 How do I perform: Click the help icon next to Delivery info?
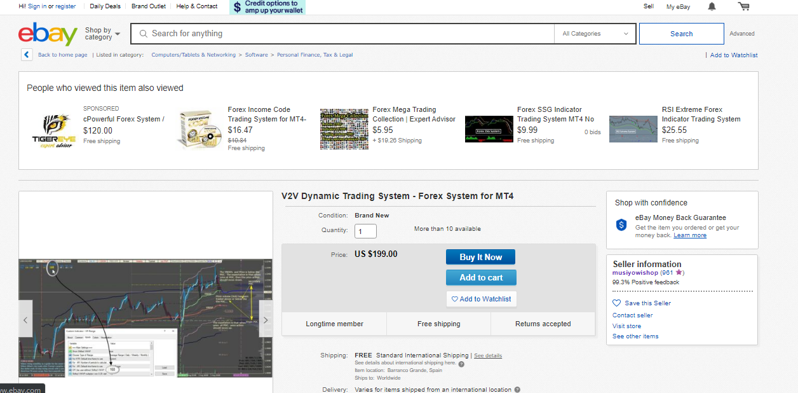pos(517,390)
